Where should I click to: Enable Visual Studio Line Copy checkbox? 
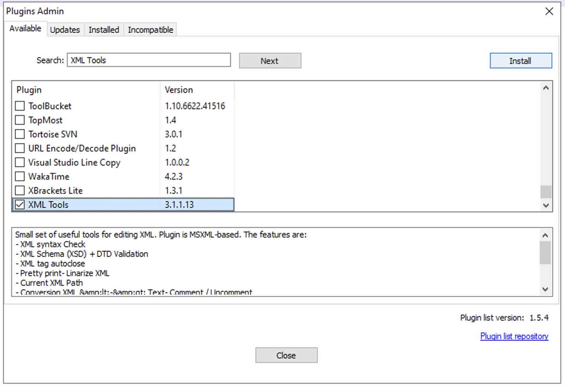pos(20,162)
